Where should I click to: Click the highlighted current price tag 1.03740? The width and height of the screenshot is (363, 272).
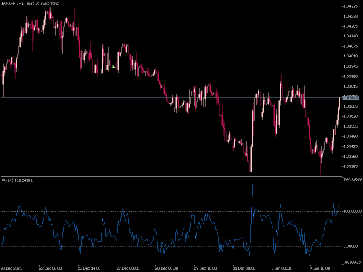click(x=351, y=97)
